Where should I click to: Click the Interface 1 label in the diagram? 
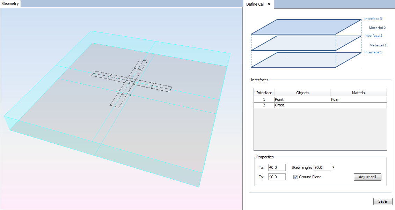(x=373, y=52)
